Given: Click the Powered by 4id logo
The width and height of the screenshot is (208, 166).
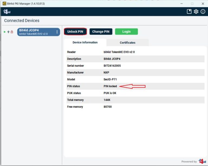Looking at the screenshot, I should click(x=202, y=161).
